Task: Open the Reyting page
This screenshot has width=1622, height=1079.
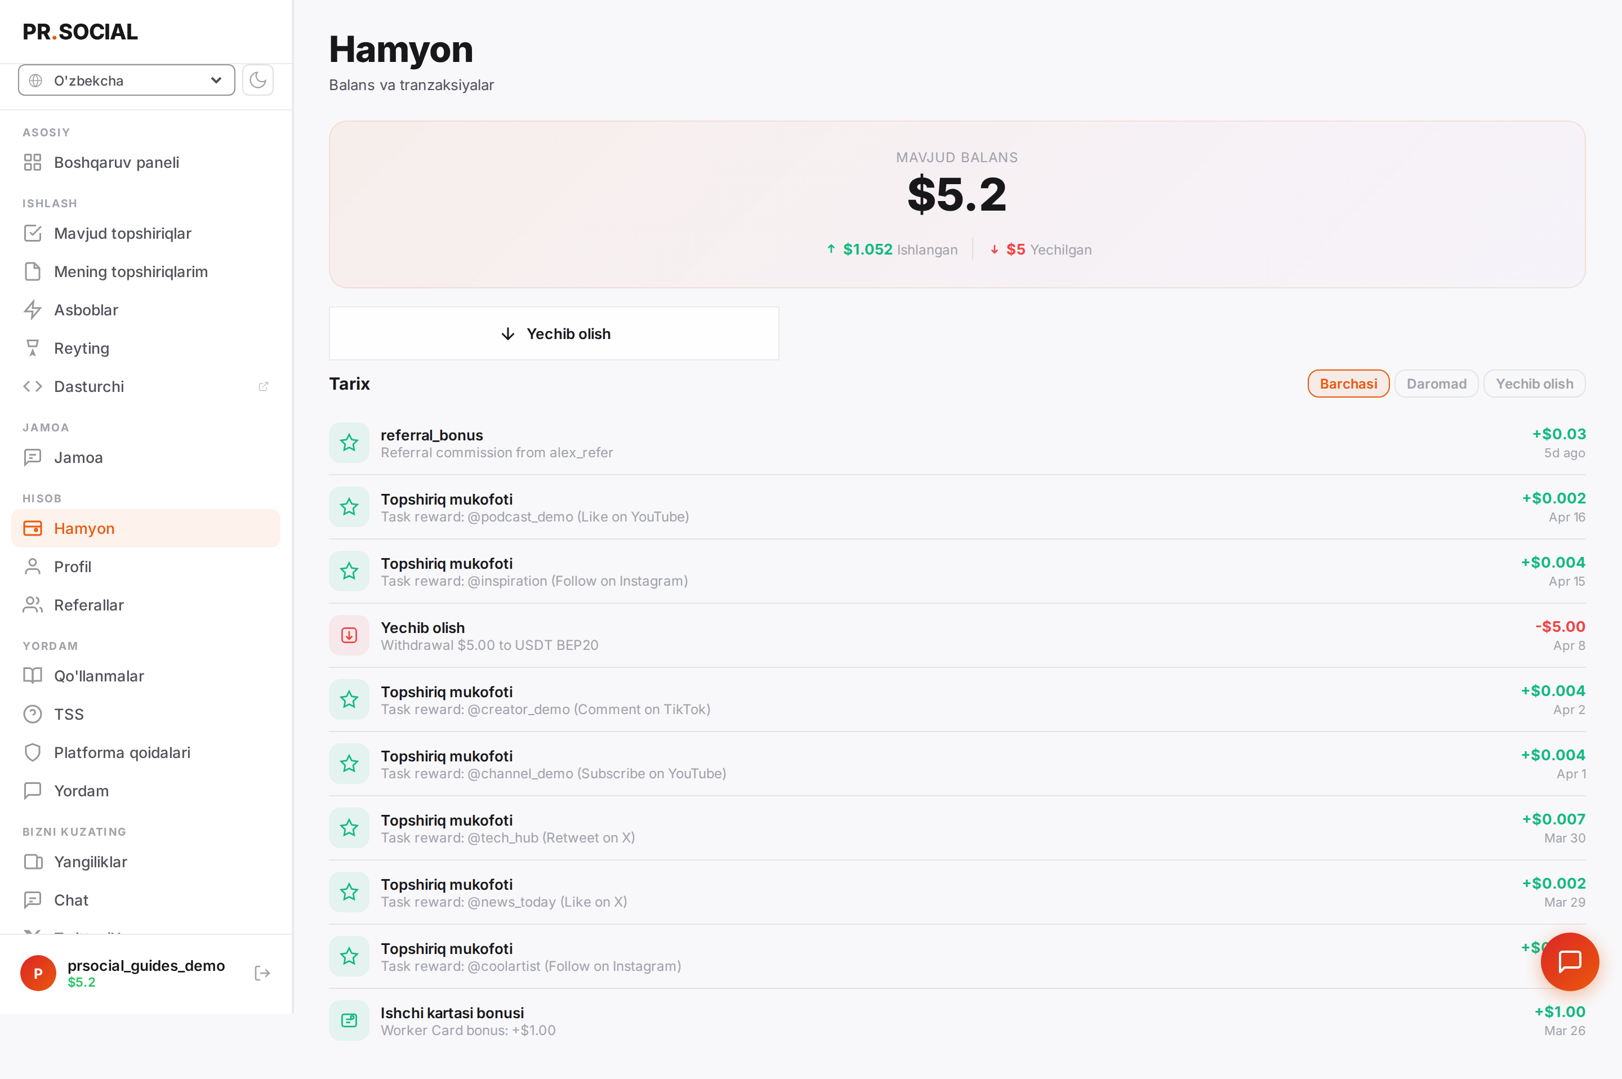Action: tap(146, 348)
